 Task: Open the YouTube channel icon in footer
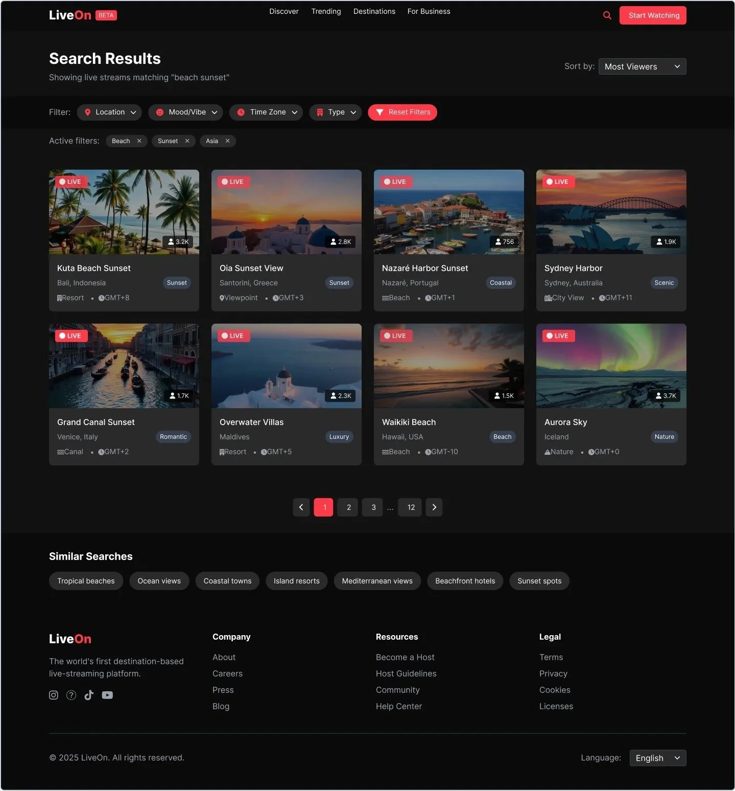[107, 695]
